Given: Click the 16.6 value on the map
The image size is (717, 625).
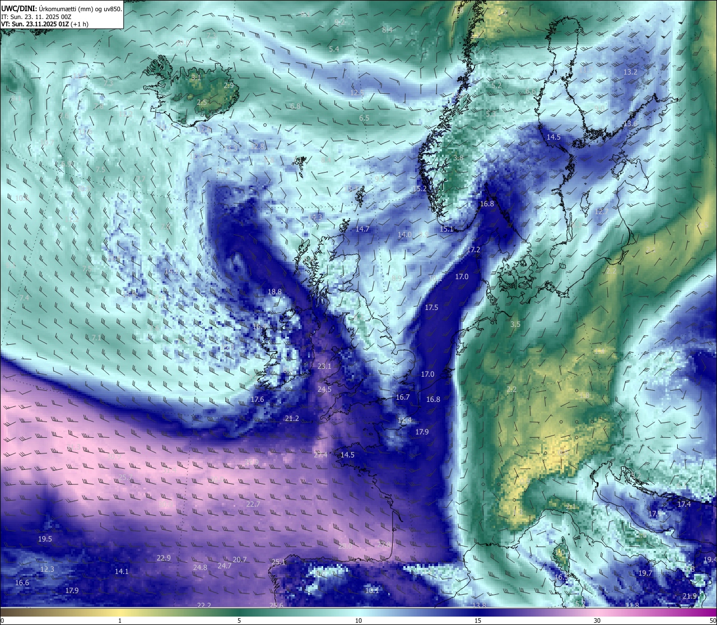Looking at the screenshot, I should (x=22, y=582).
